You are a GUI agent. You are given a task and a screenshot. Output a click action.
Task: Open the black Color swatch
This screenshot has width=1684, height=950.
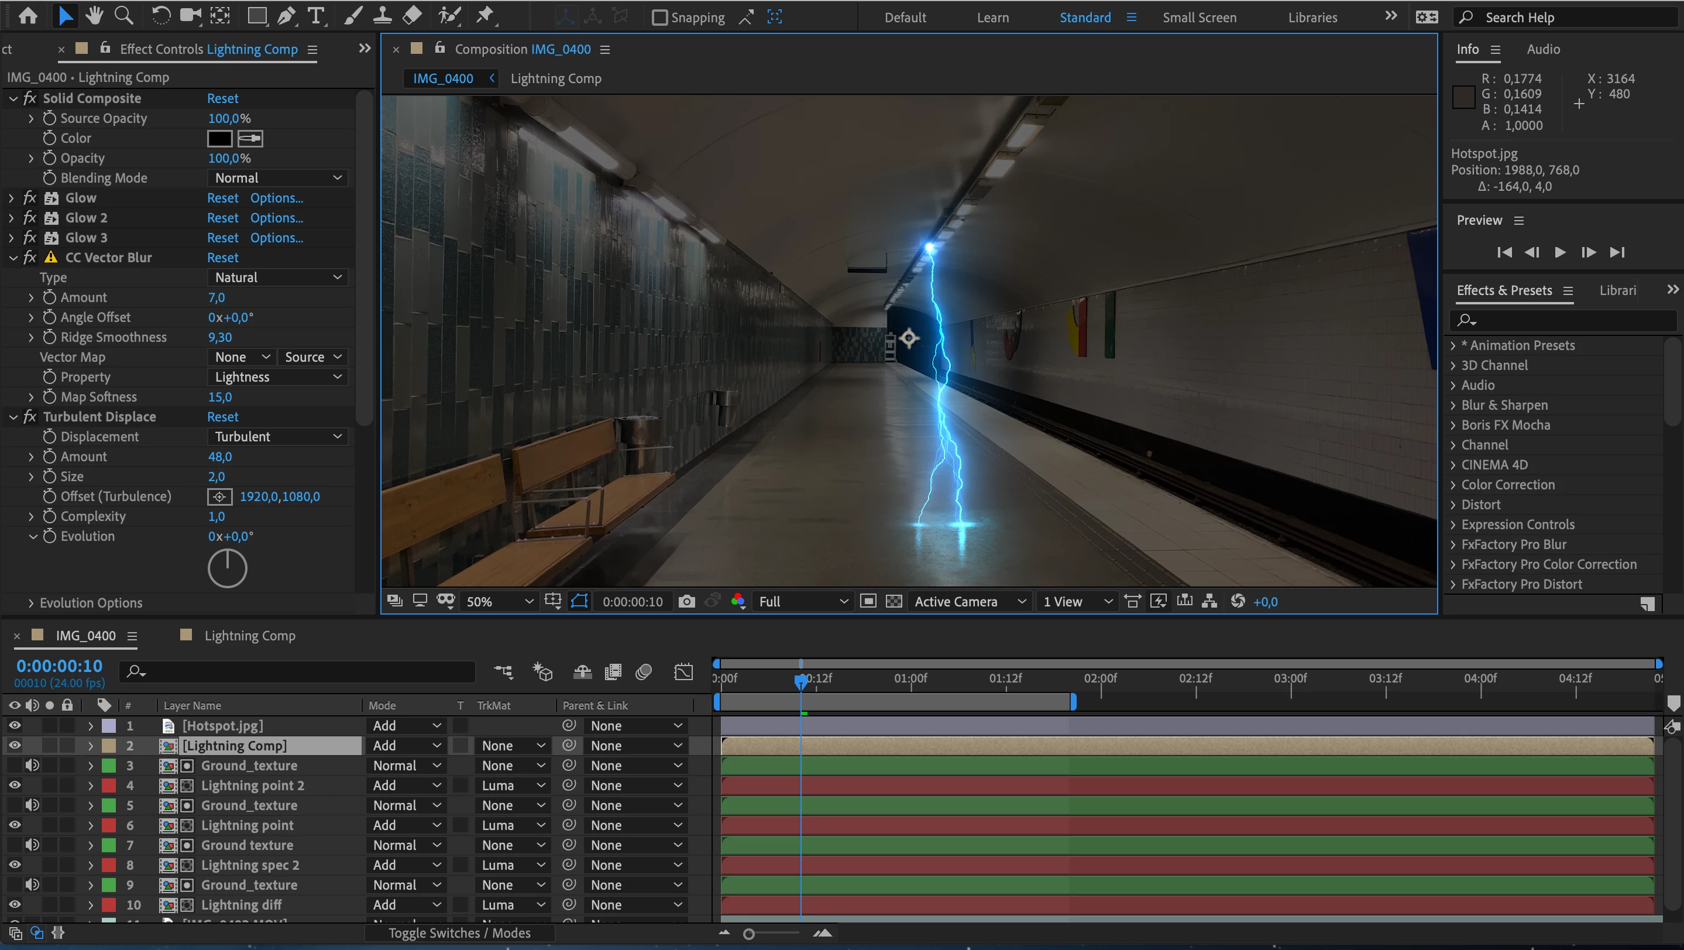[219, 139]
